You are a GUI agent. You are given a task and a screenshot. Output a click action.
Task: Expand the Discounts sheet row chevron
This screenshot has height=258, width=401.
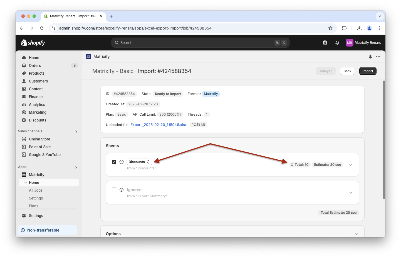pos(350,165)
